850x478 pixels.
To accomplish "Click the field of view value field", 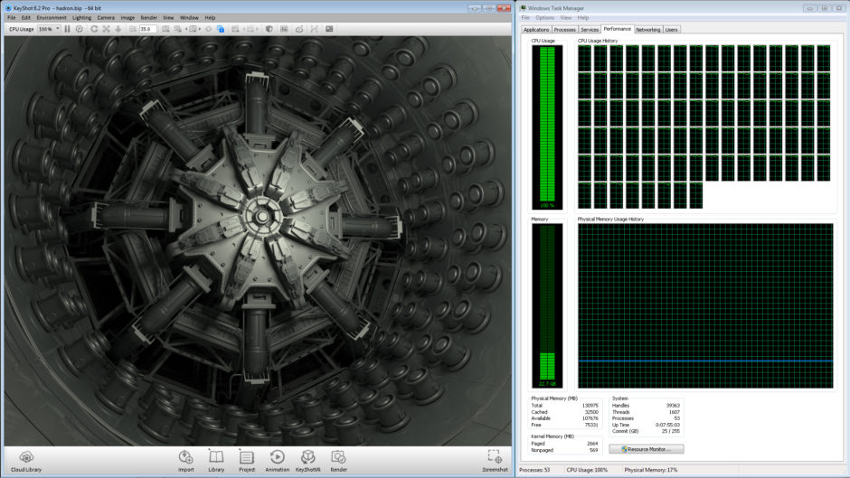I will point(146,29).
